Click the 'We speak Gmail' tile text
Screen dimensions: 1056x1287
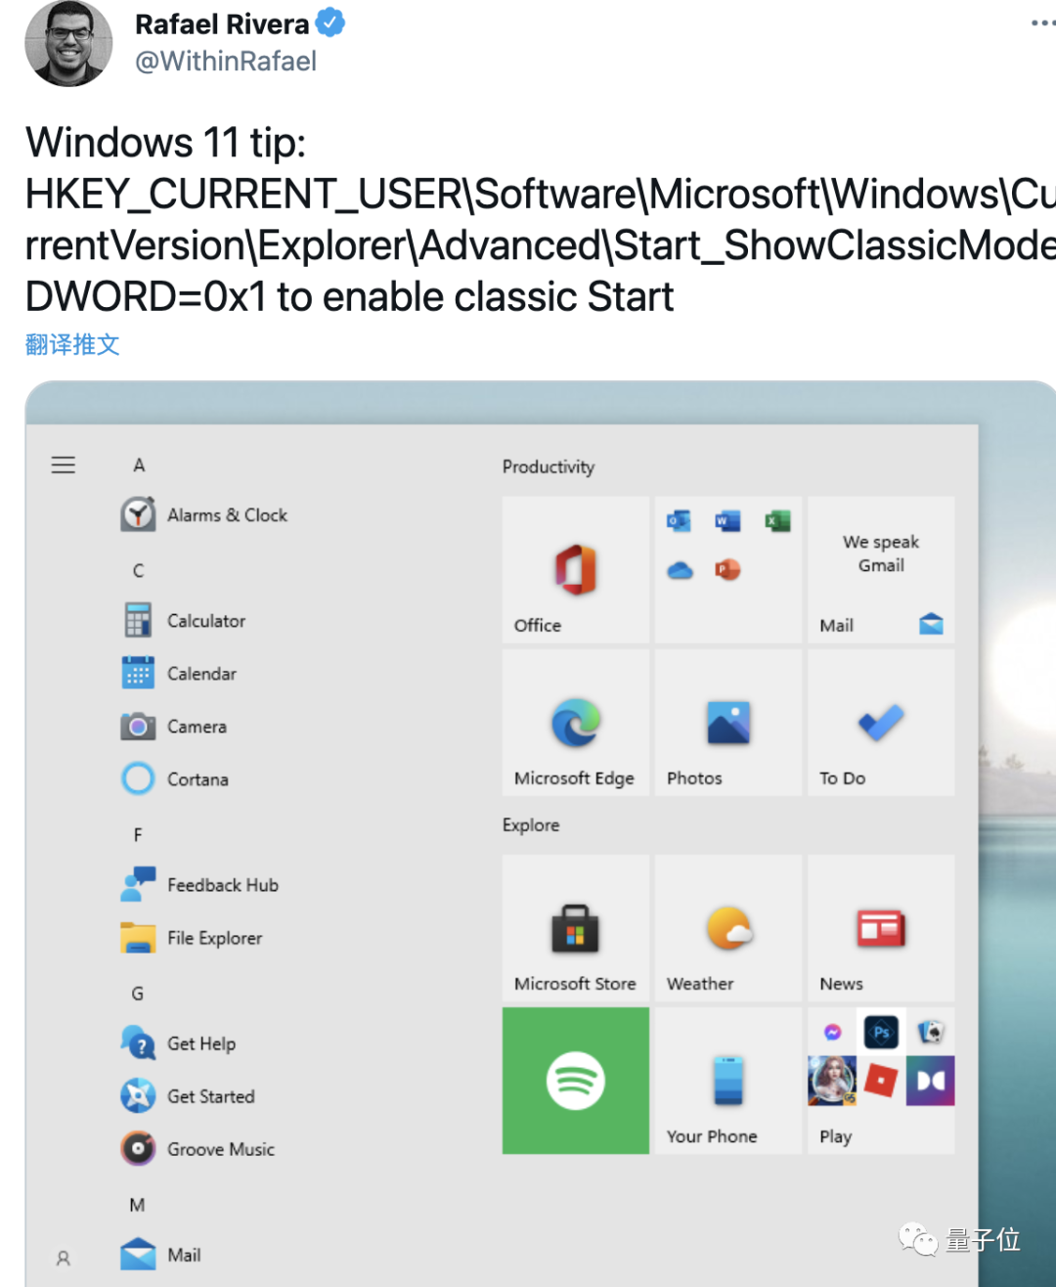[x=881, y=554]
